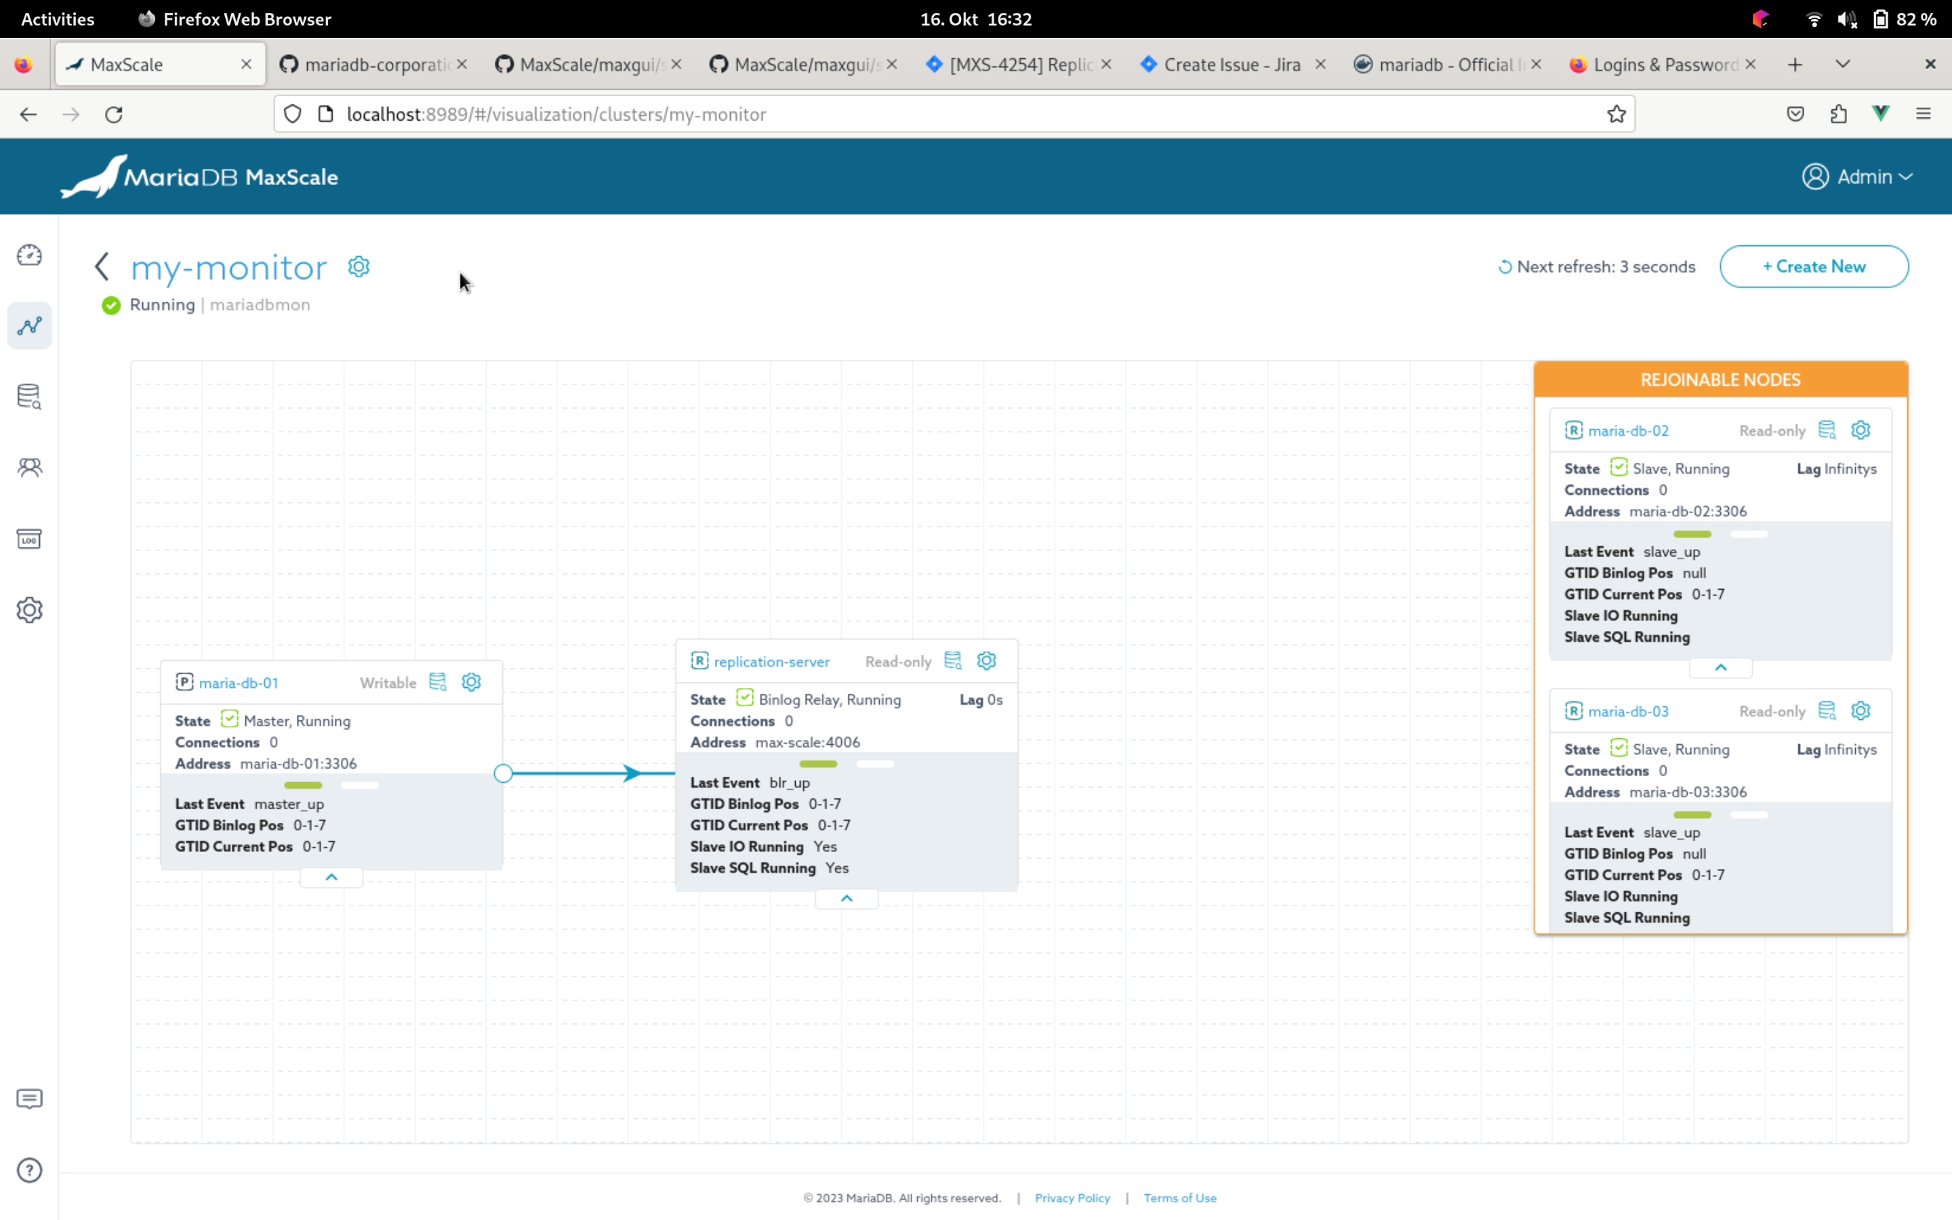Click maria-db-02 node's gear icon
This screenshot has height=1220, width=1952.
1861,430
